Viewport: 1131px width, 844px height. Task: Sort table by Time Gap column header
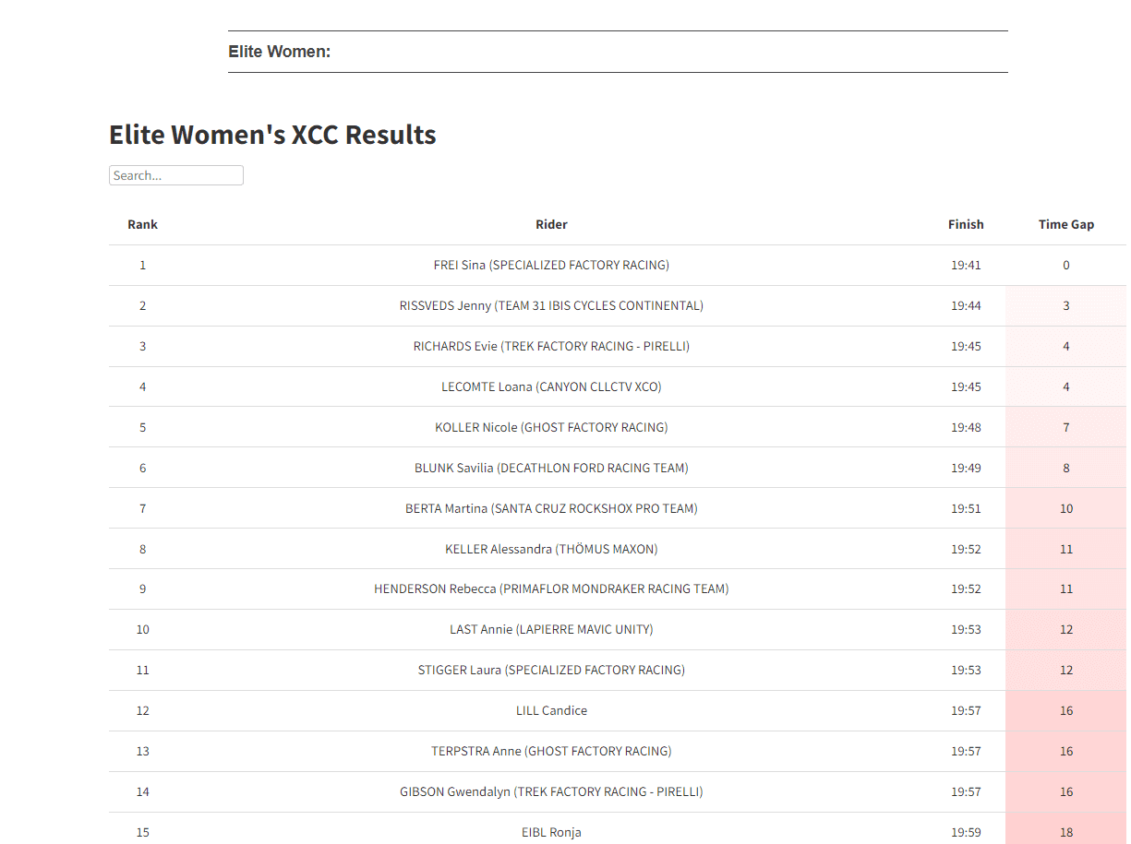1066,224
